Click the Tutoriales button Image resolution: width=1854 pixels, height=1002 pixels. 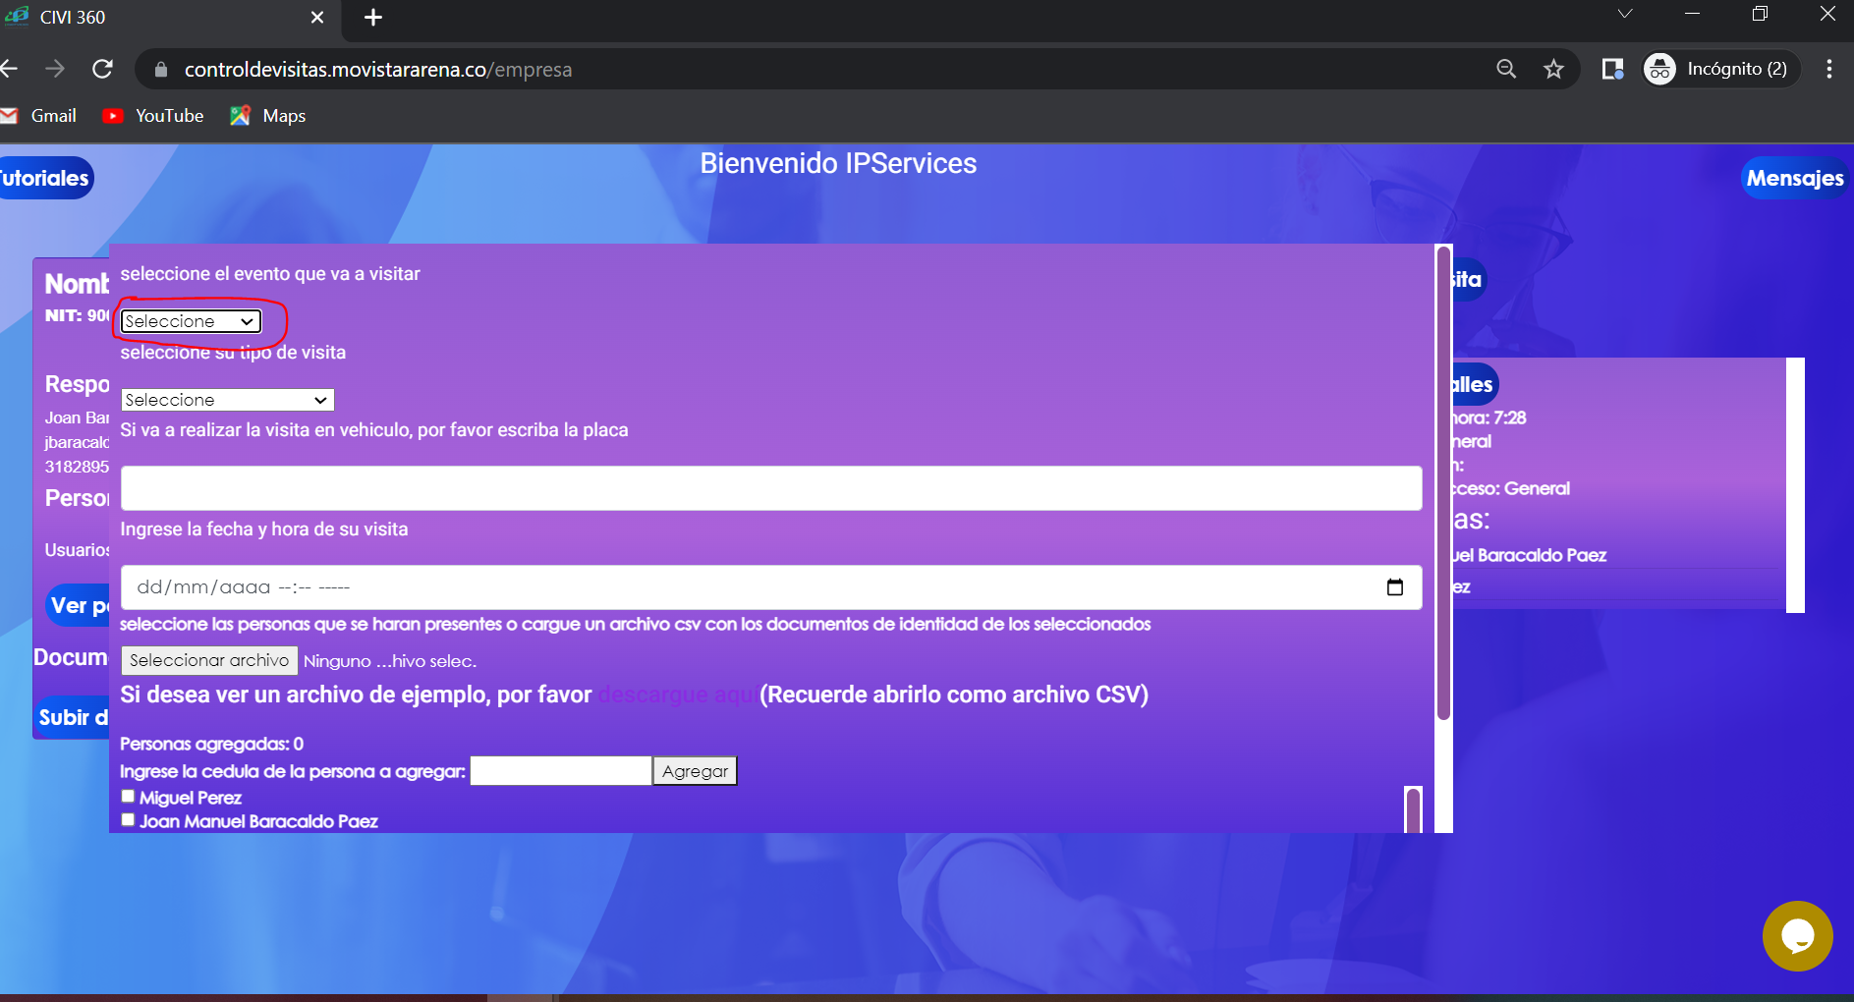(45, 178)
